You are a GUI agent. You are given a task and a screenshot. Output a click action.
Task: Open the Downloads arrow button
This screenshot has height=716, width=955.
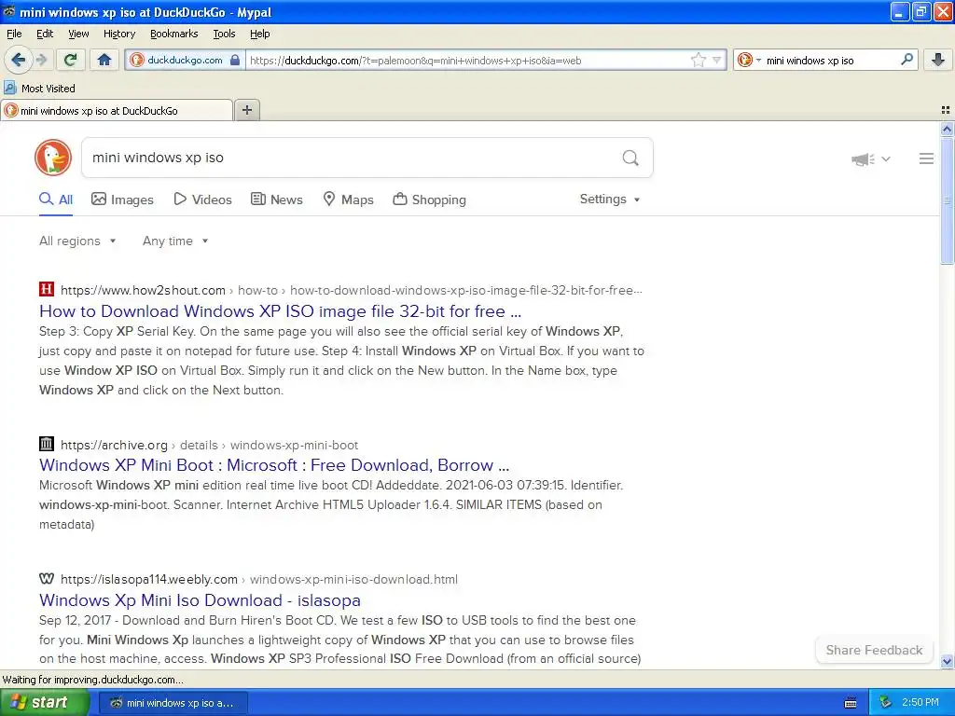[x=938, y=60]
